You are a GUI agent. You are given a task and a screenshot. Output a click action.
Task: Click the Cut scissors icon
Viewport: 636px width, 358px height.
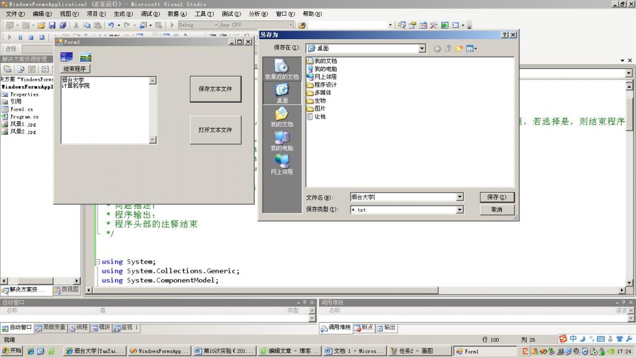[76, 25]
